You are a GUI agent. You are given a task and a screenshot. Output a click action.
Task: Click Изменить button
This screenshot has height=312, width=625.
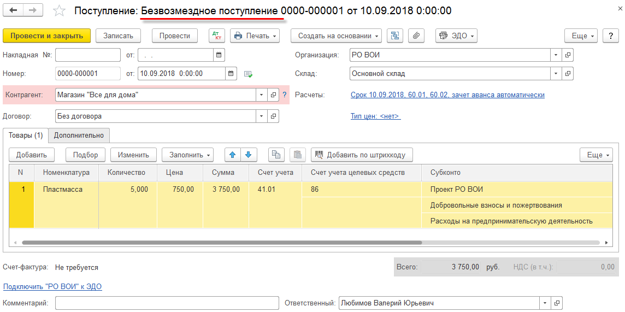tap(133, 155)
